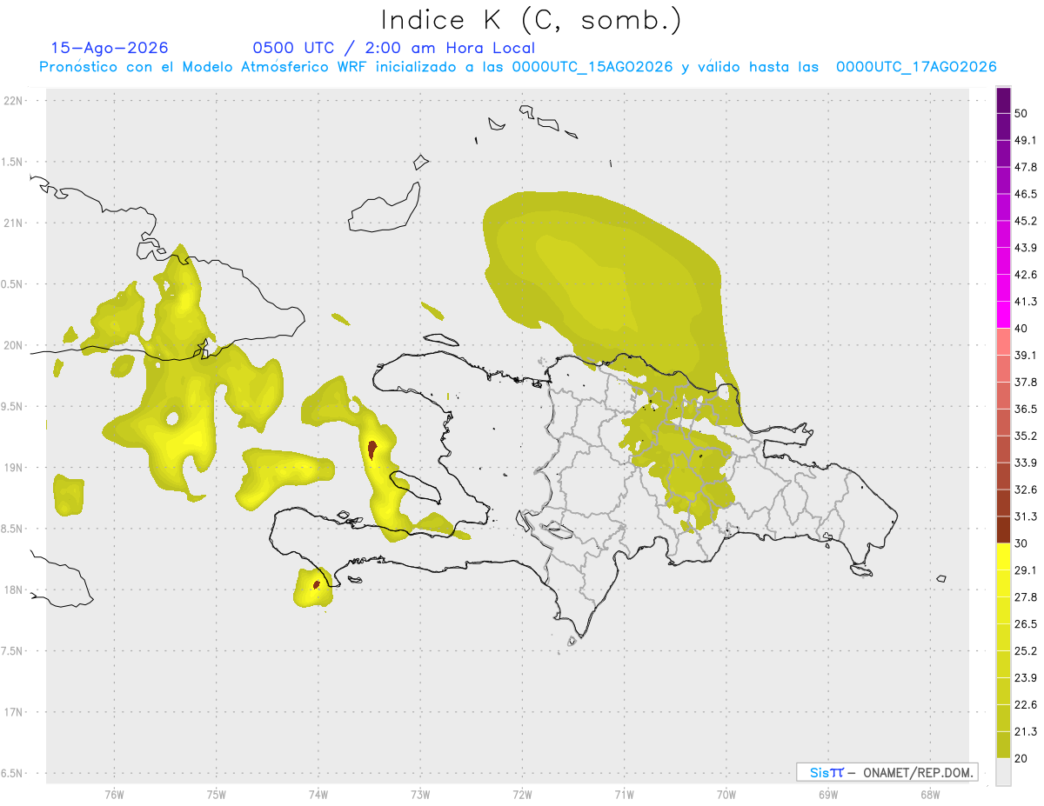Click the color bar label '30'
This screenshot has height=806, width=1044.
click(x=1021, y=543)
